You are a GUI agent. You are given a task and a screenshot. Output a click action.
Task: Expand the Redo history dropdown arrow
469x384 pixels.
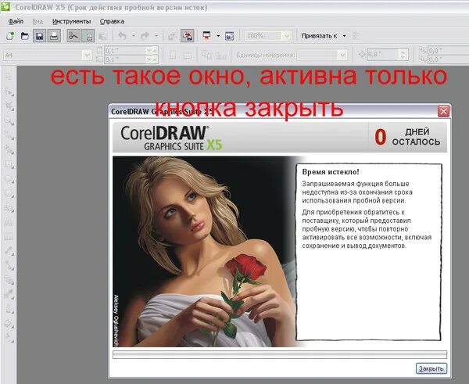[156, 36]
